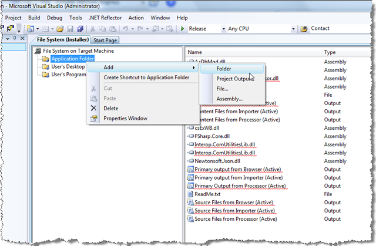
Task: Click the Save toolbar icon
Action: point(70,29)
